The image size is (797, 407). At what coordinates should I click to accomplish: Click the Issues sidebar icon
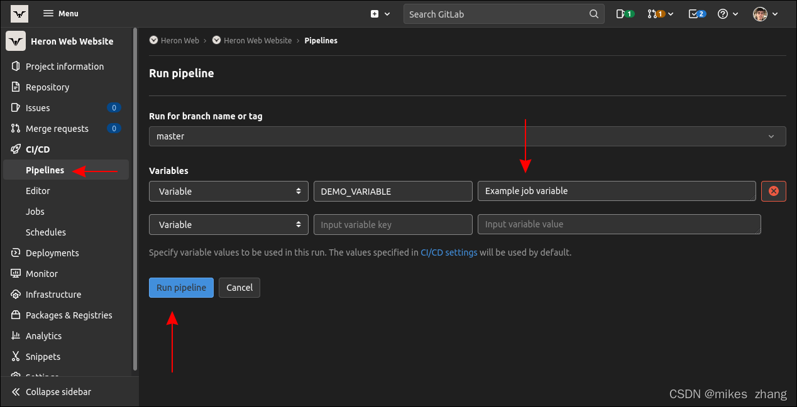16,107
